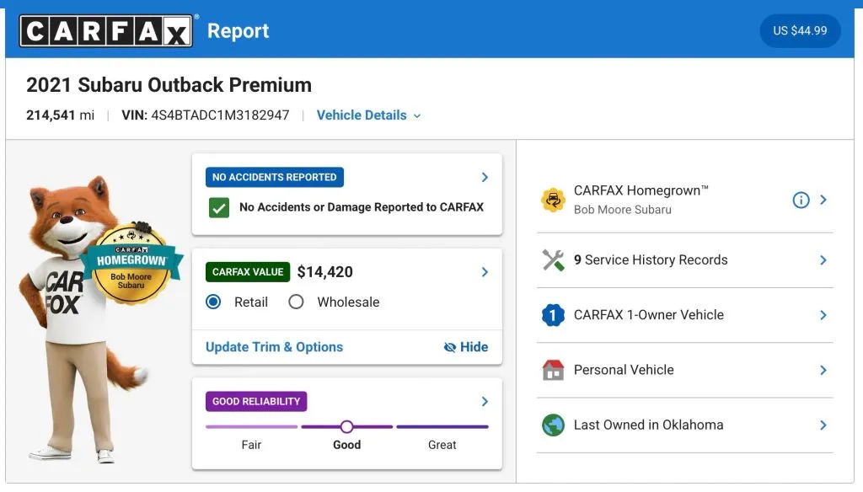Click the CARFAX Value green badge
The height and width of the screenshot is (492, 863).
(248, 272)
